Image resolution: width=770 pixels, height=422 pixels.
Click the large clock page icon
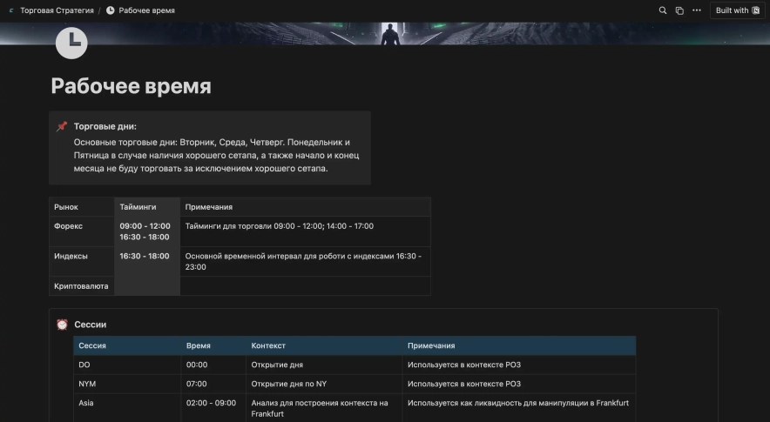pos(71,43)
